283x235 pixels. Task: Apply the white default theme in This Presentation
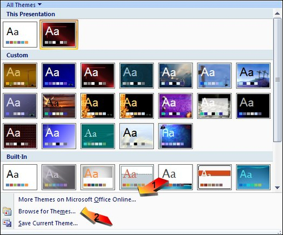(x=20, y=35)
